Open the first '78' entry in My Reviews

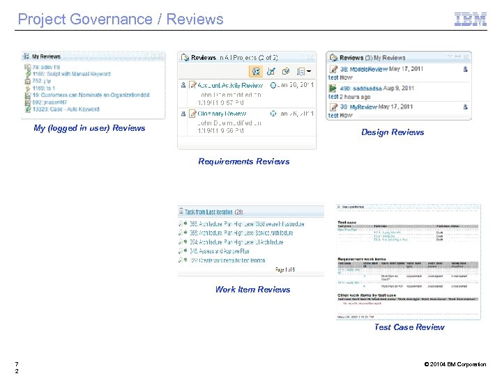coord(46,67)
